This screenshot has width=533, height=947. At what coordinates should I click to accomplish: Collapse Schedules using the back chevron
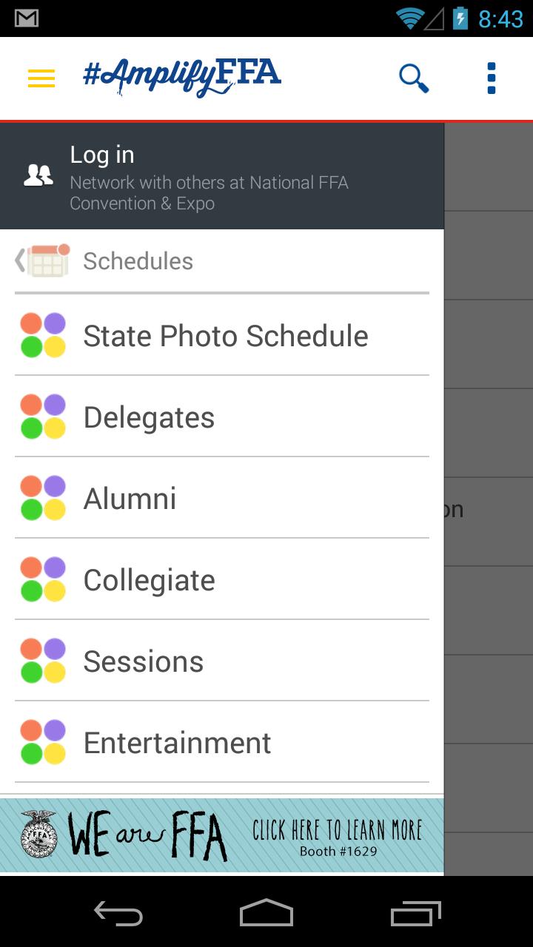pyautogui.click(x=20, y=260)
